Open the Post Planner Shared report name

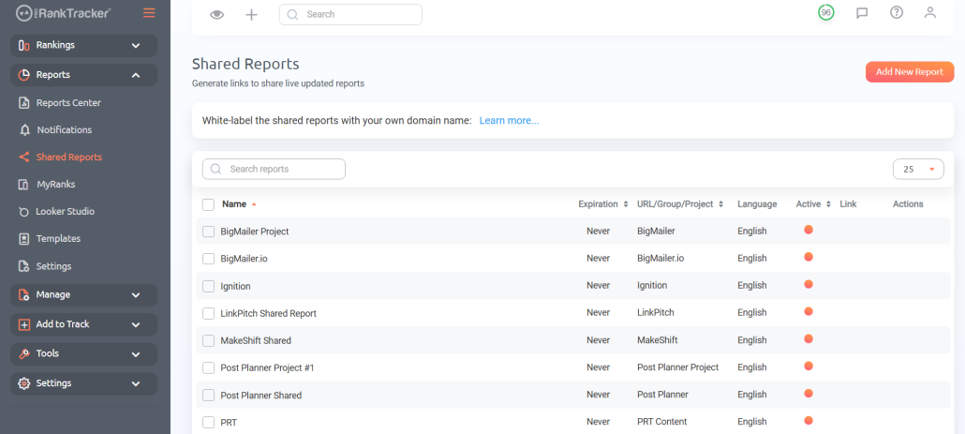261,396
